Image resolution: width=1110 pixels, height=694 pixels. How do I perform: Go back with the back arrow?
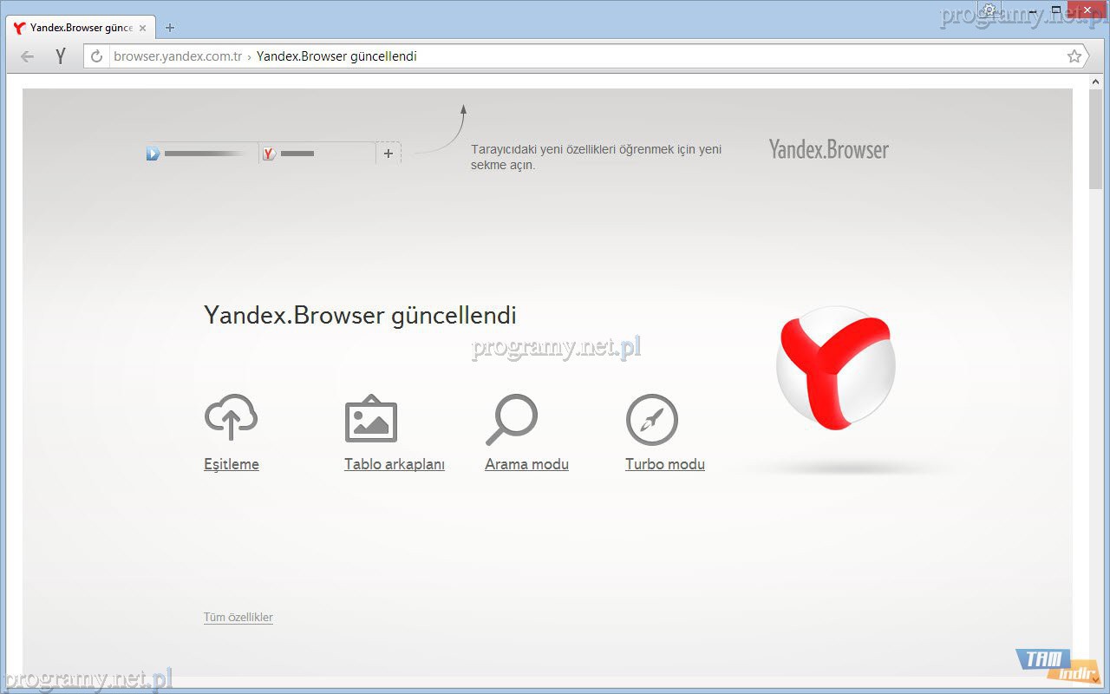tap(28, 56)
